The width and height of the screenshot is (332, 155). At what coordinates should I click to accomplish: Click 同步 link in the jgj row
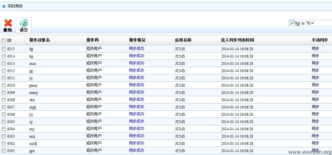(315, 70)
